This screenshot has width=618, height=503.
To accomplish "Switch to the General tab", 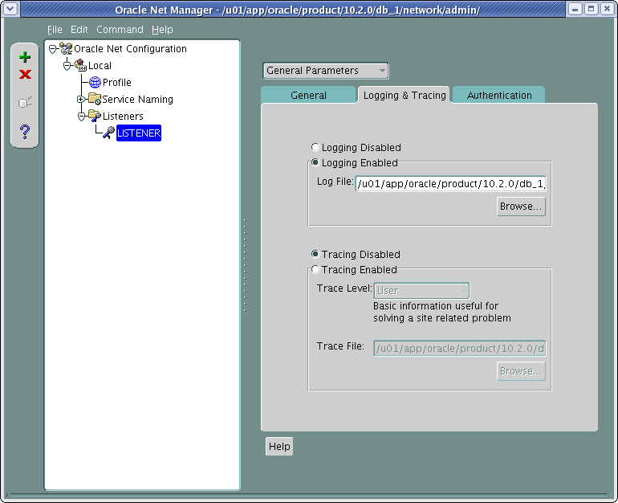I will (x=308, y=95).
